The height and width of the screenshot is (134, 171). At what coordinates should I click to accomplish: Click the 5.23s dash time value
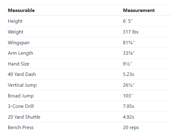pos(128,74)
